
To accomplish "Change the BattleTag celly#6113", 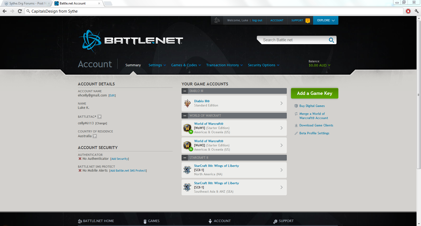I will click(101, 124).
